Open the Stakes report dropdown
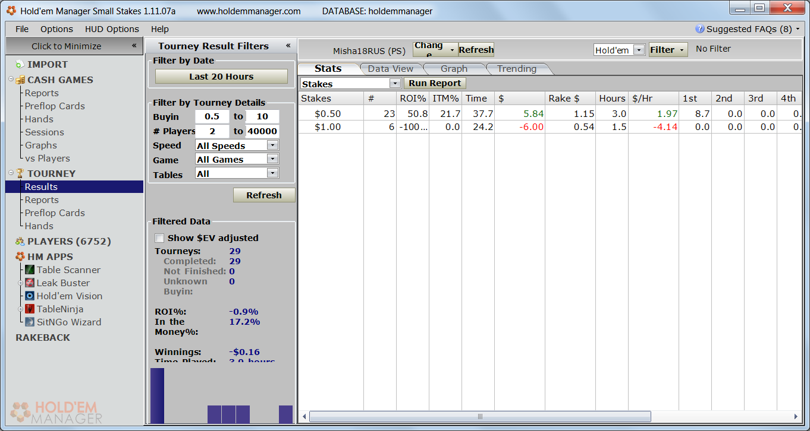810x431 pixels. click(x=395, y=84)
